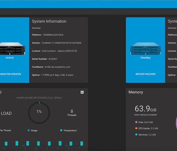
Task: Click the Serial Number IX-54321 line
Action: [45, 59]
